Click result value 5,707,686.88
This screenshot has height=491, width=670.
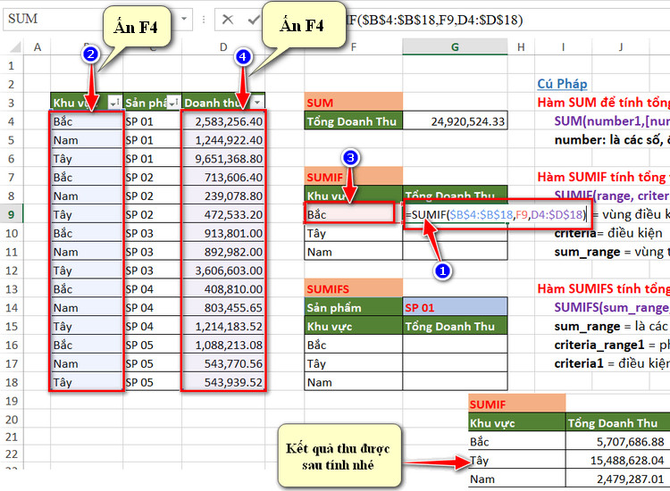pyautogui.click(x=617, y=442)
